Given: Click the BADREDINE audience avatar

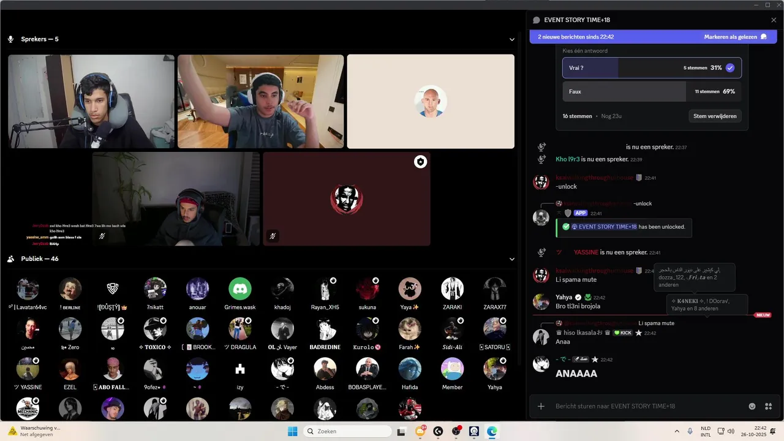Looking at the screenshot, I should tap(325, 329).
